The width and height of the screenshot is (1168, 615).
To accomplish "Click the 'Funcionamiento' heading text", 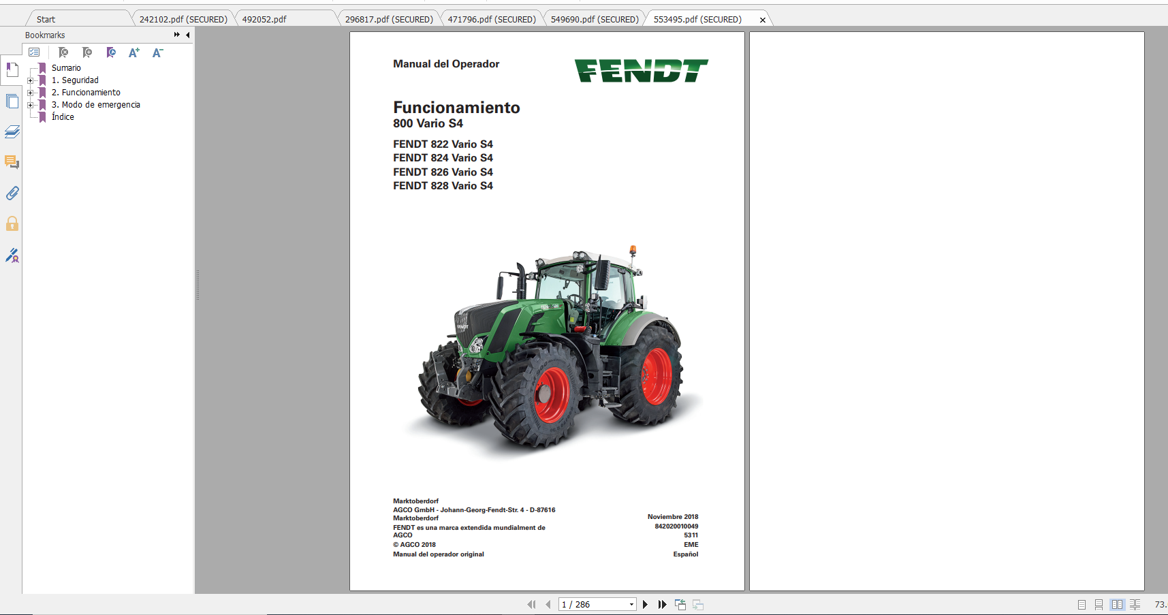I will pos(456,108).
